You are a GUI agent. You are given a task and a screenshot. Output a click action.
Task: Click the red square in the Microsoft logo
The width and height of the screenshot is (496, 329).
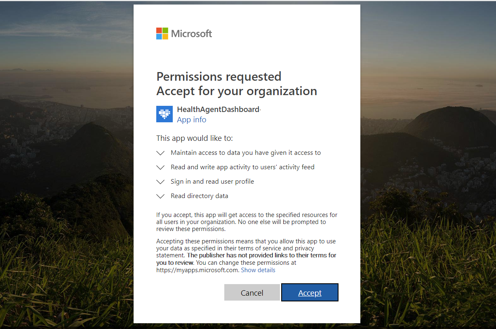[158, 30]
